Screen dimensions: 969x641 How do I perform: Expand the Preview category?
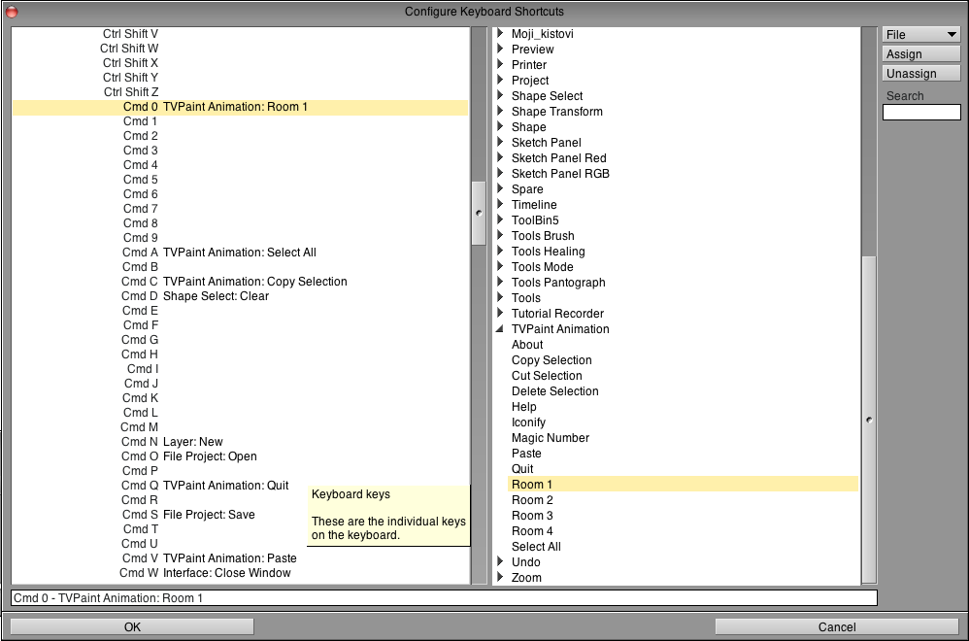click(x=501, y=49)
